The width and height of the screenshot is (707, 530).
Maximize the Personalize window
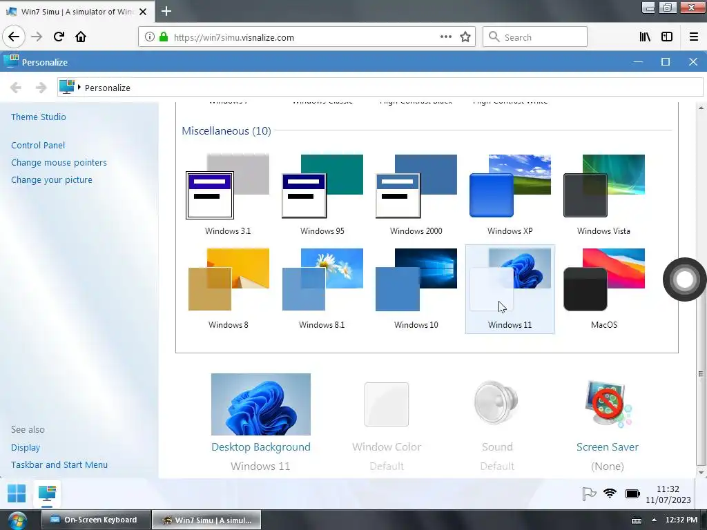click(666, 61)
